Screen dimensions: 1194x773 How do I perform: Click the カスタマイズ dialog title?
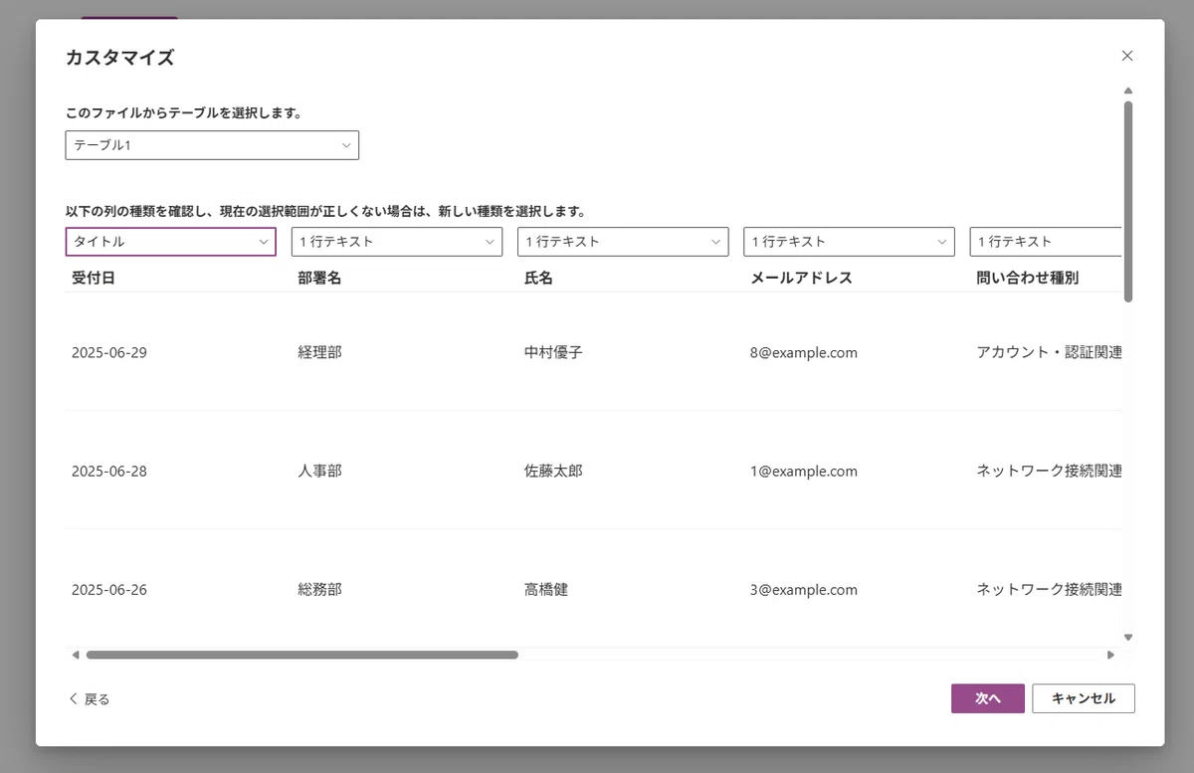click(119, 57)
